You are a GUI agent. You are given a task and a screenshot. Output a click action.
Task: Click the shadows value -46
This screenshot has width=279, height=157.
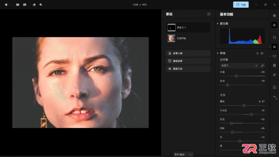tap(262, 128)
